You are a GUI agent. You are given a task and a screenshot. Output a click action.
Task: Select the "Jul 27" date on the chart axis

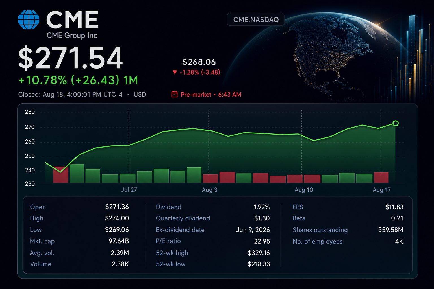click(129, 190)
